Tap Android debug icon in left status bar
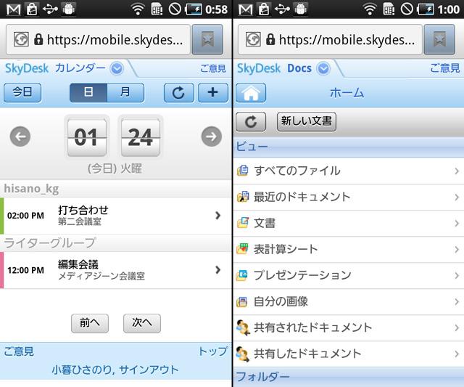The height and width of the screenshot is (387, 464). [68, 9]
